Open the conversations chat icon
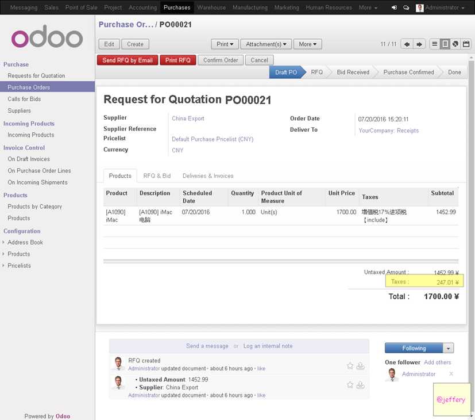The width and height of the screenshot is (475, 420). point(406,7)
